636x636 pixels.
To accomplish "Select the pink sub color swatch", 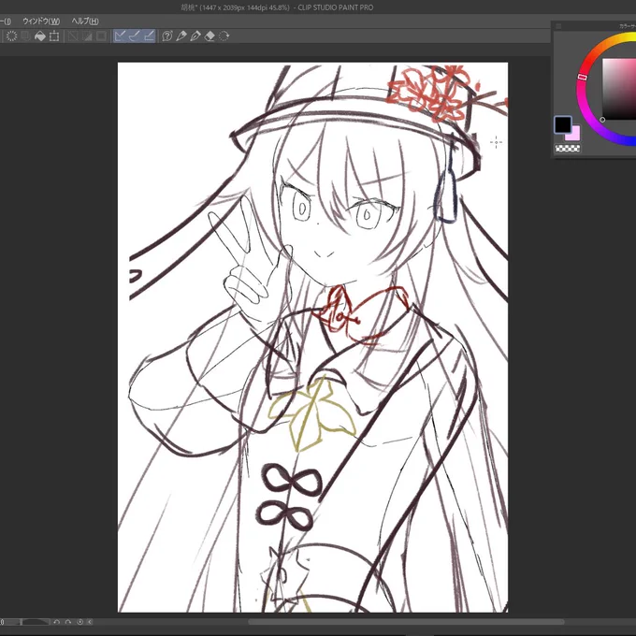I will (574, 135).
